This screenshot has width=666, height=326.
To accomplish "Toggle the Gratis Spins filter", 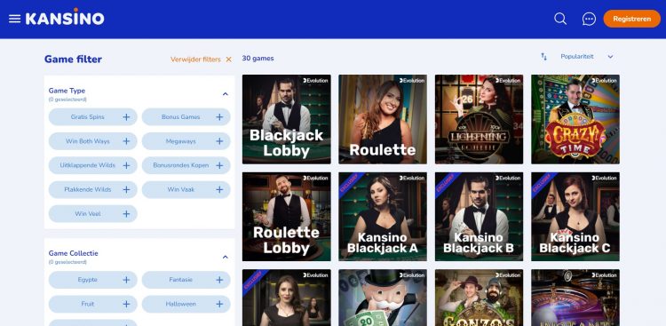I will (x=93, y=117).
